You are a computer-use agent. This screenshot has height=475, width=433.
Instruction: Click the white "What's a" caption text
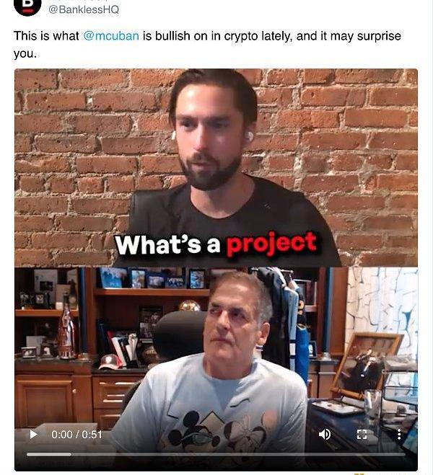167,244
